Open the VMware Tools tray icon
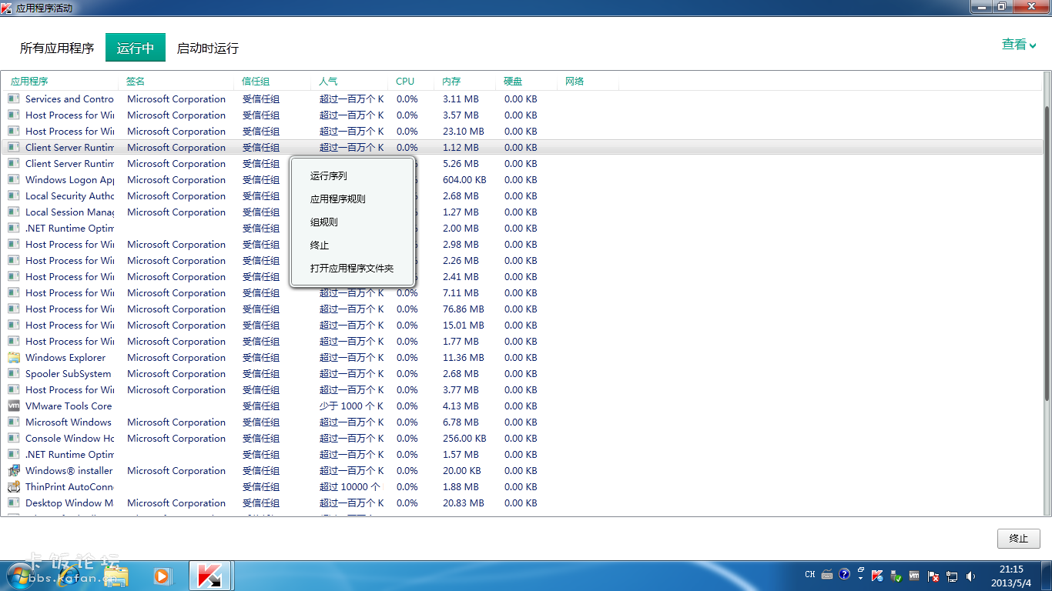The width and height of the screenshot is (1052, 591). click(x=914, y=575)
